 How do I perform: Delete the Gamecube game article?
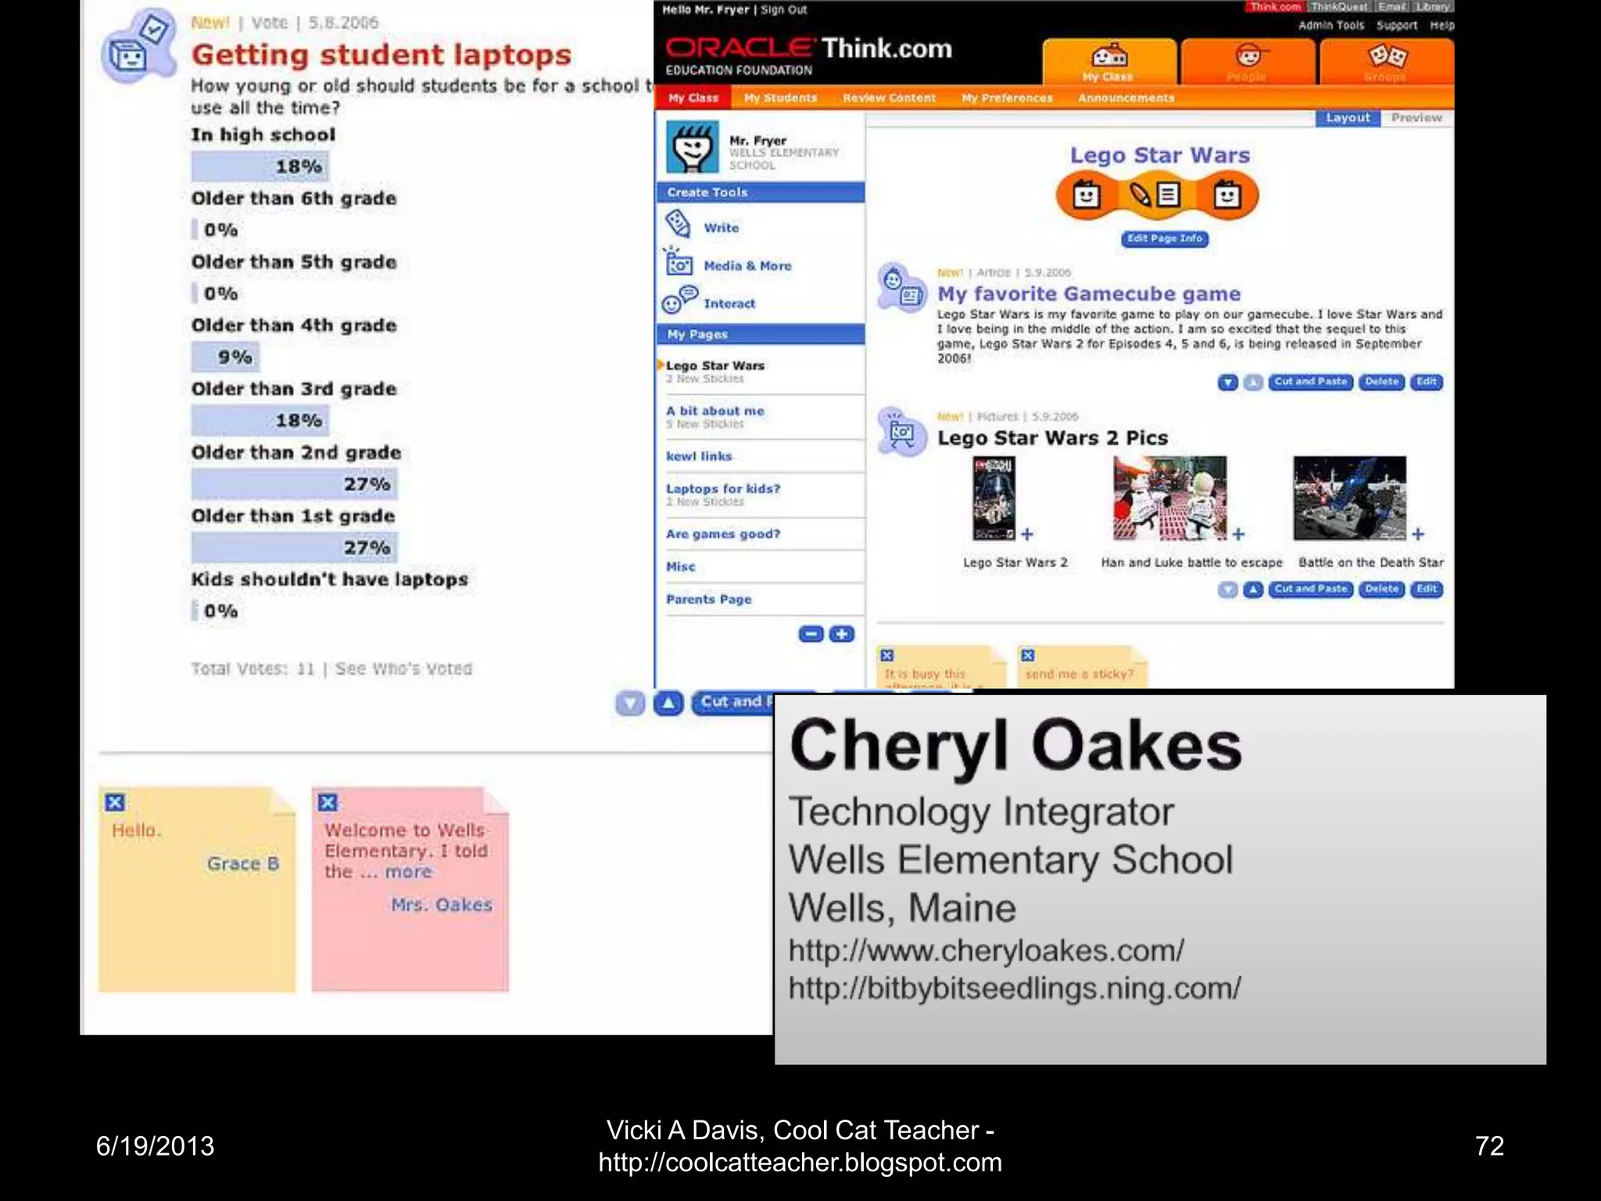[1381, 382]
